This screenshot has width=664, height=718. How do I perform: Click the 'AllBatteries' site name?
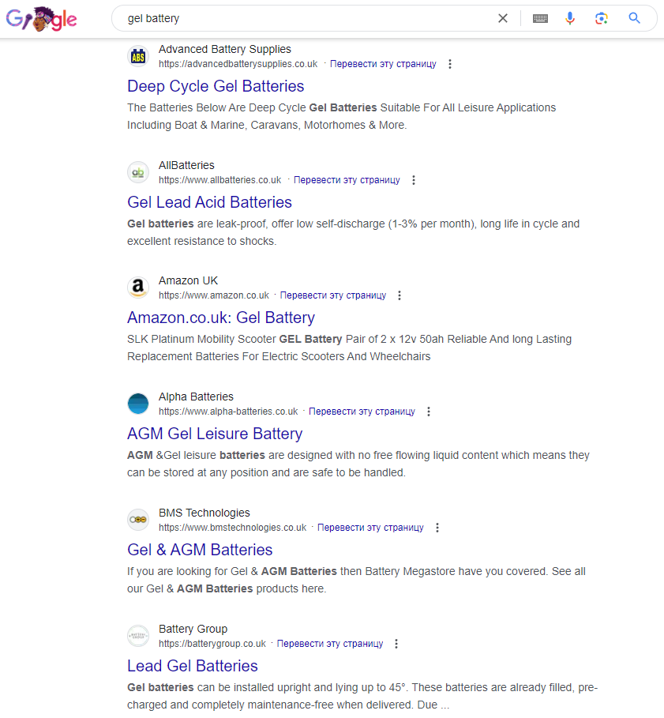click(186, 165)
